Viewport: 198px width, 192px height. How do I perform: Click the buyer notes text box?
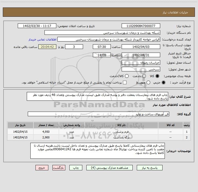[x=97, y=151]
